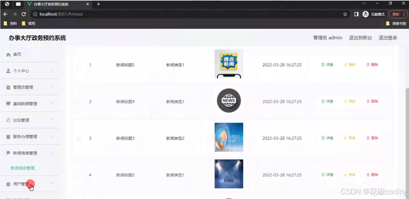Expand the 论坛管理 menu chevron
This screenshot has width=409, height=199.
[x=52, y=120]
